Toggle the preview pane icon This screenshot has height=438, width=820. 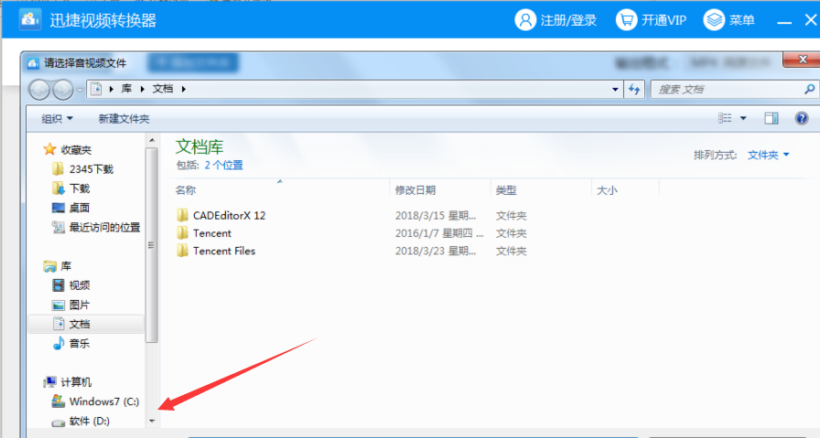771,118
